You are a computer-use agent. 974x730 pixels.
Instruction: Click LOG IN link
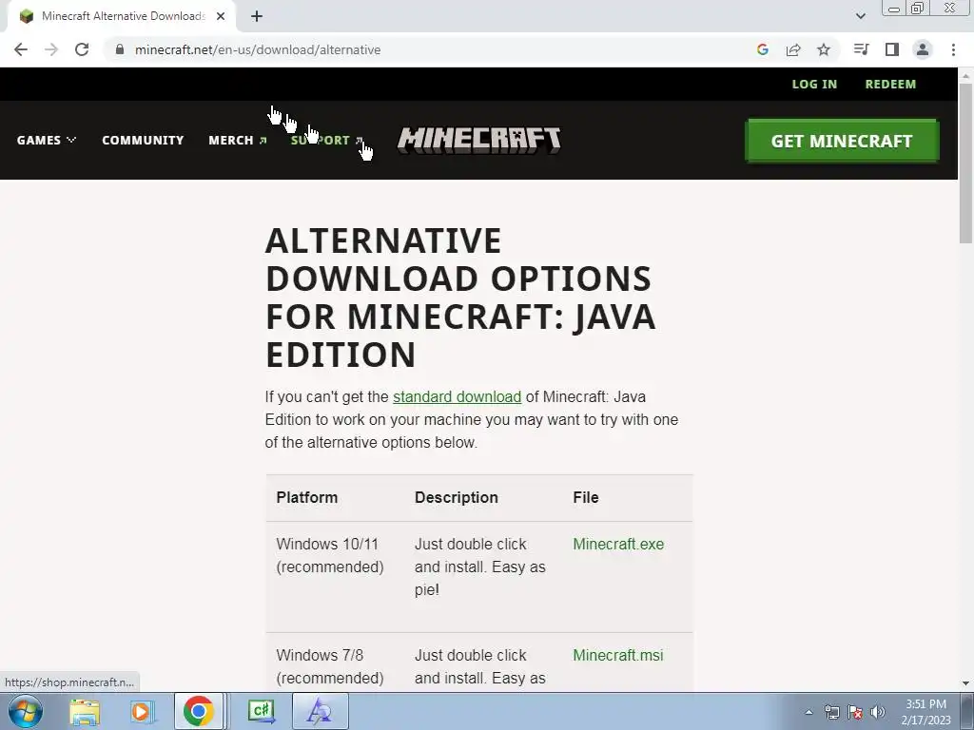coord(814,85)
